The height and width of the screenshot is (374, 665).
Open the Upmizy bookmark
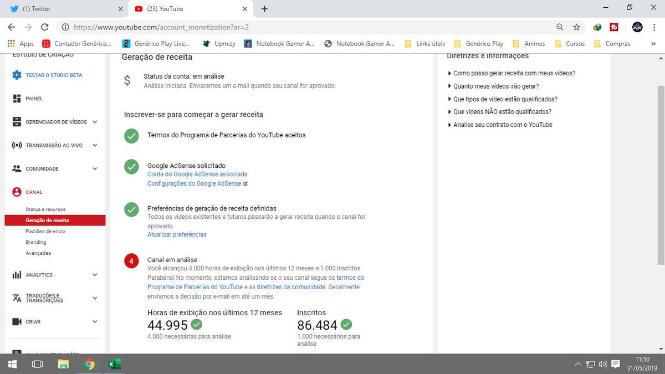pos(219,43)
